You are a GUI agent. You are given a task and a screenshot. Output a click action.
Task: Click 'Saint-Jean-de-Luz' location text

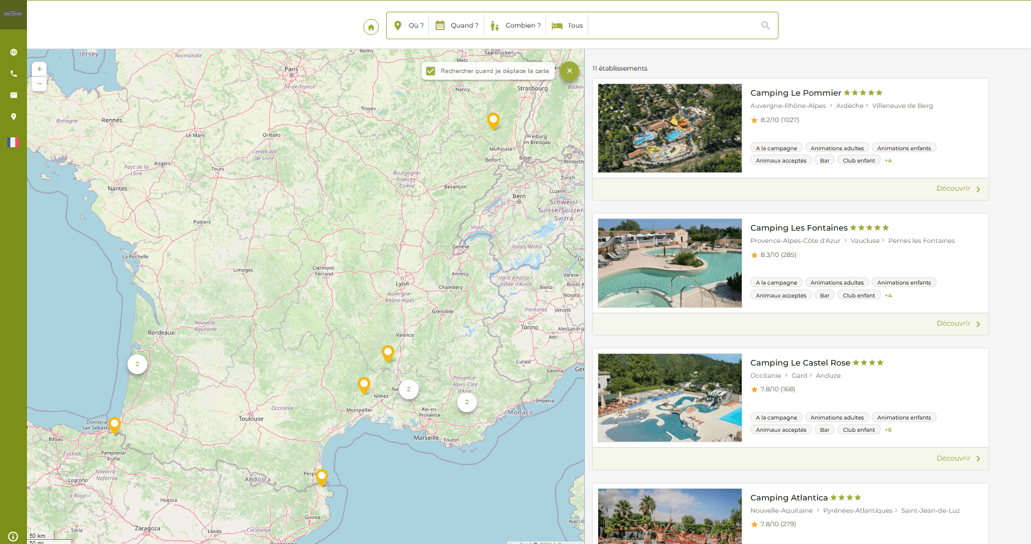coord(930,511)
